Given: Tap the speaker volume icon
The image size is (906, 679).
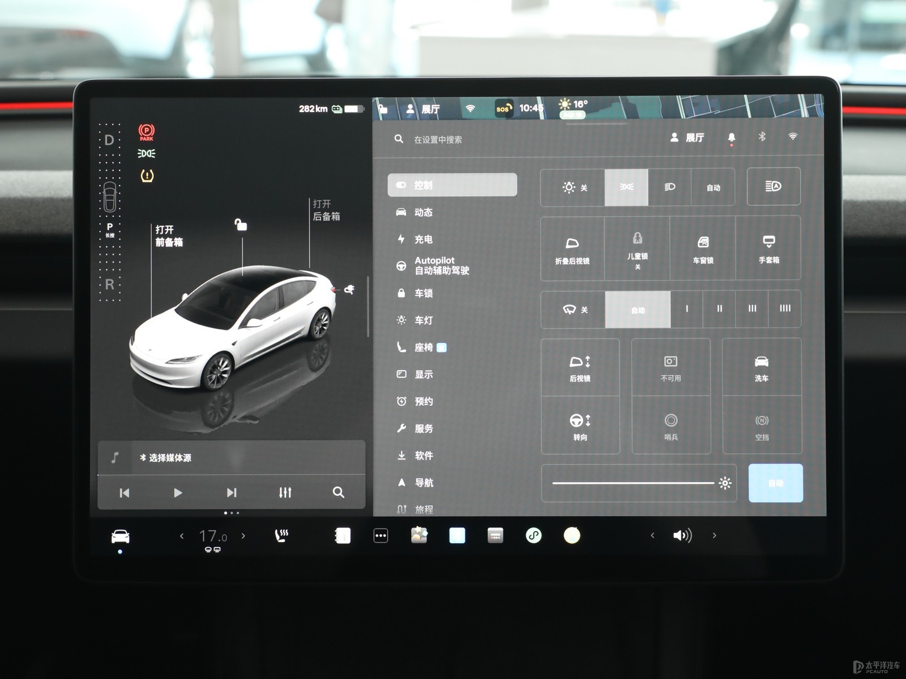Looking at the screenshot, I should tap(682, 535).
